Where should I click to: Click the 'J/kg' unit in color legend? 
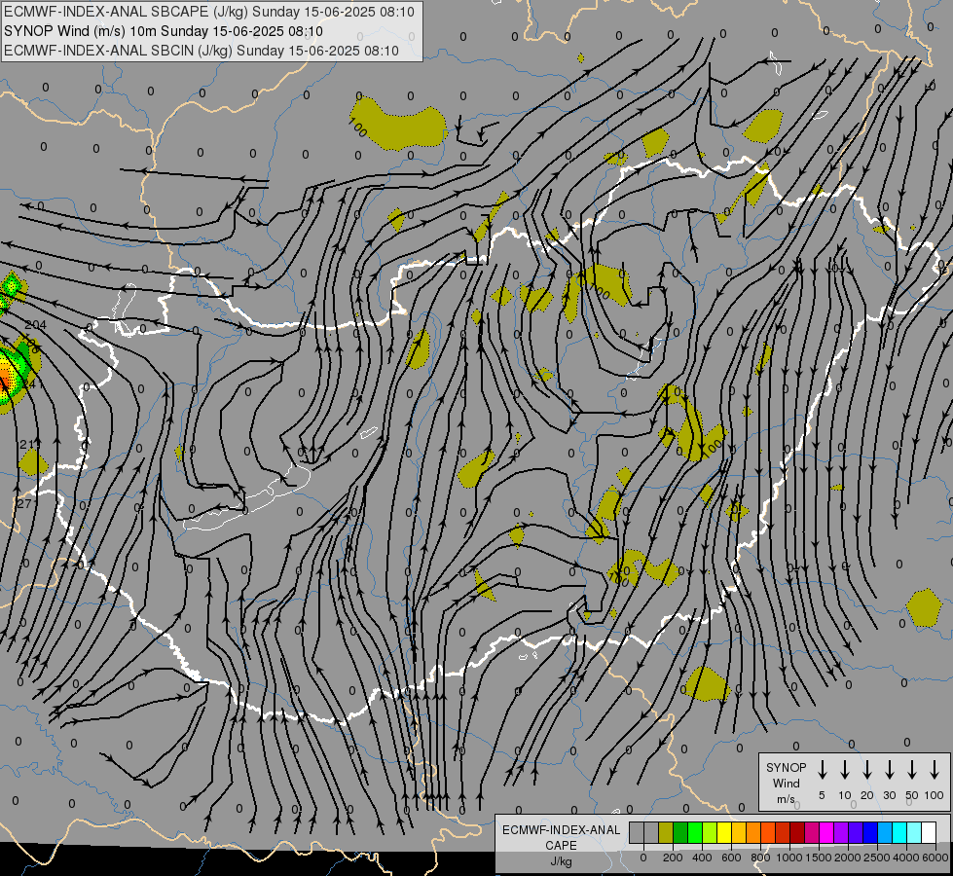pos(561,861)
